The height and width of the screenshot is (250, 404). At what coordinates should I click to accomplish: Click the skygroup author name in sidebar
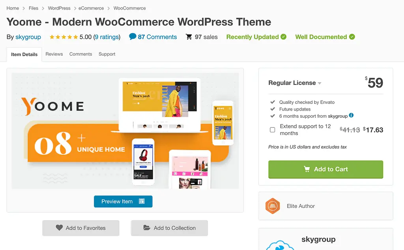click(x=318, y=239)
